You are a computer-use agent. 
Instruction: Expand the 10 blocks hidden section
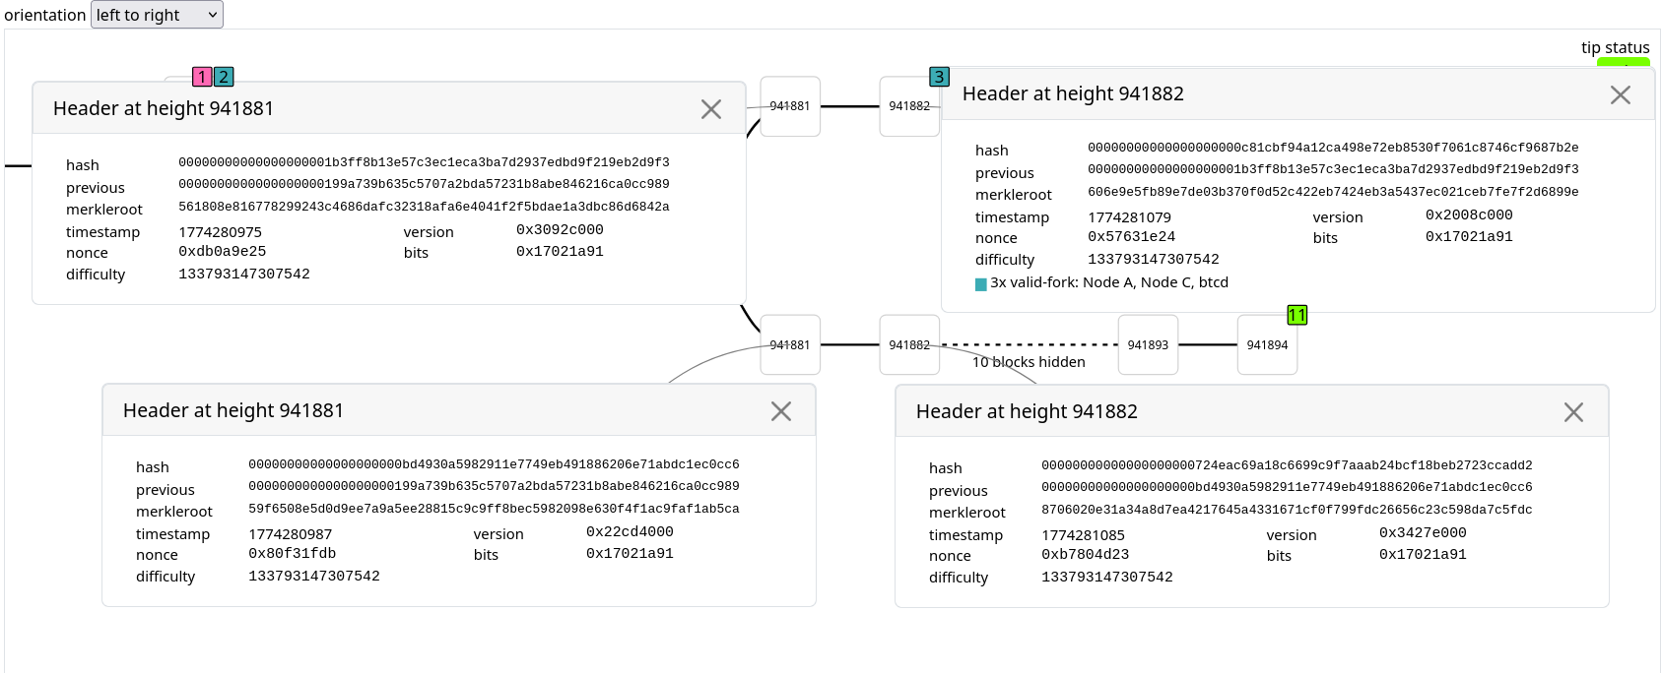[1029, 361]
